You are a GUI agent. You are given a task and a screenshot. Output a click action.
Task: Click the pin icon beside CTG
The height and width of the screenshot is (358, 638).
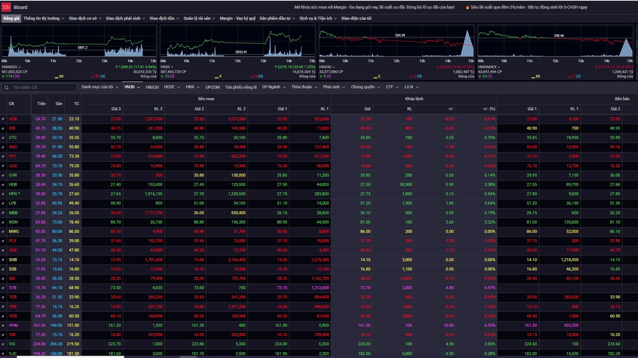[x=3, y=138]
